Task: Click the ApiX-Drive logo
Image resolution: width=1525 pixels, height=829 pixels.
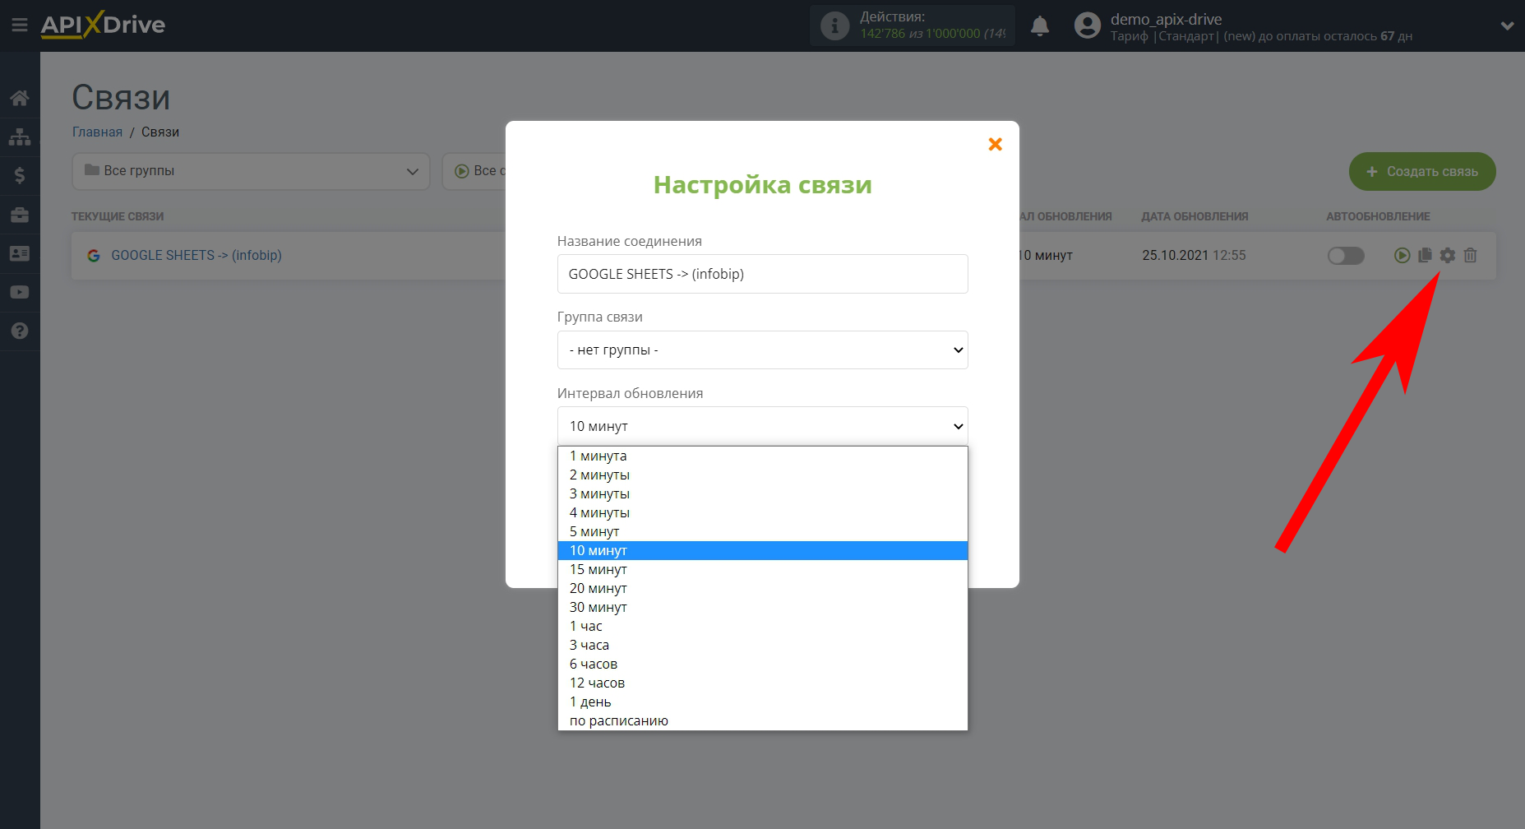Action: pyautogui.click(x=103, y=25)
